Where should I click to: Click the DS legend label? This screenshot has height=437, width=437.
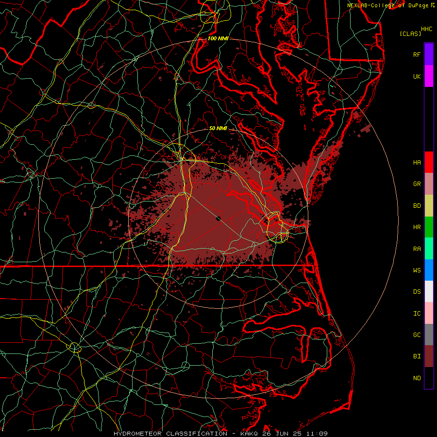[x=417, y=292]
